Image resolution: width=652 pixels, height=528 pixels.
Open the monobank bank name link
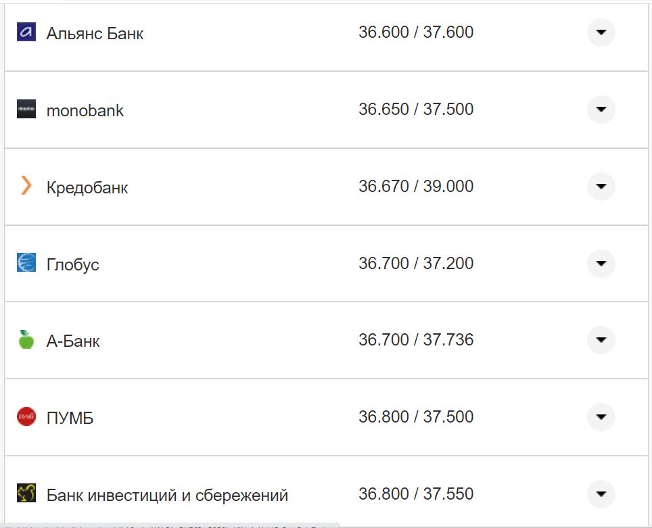point(85,111)
